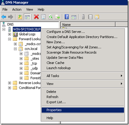
Task: Expand the Forest folder node
Action: click(21, 78)
